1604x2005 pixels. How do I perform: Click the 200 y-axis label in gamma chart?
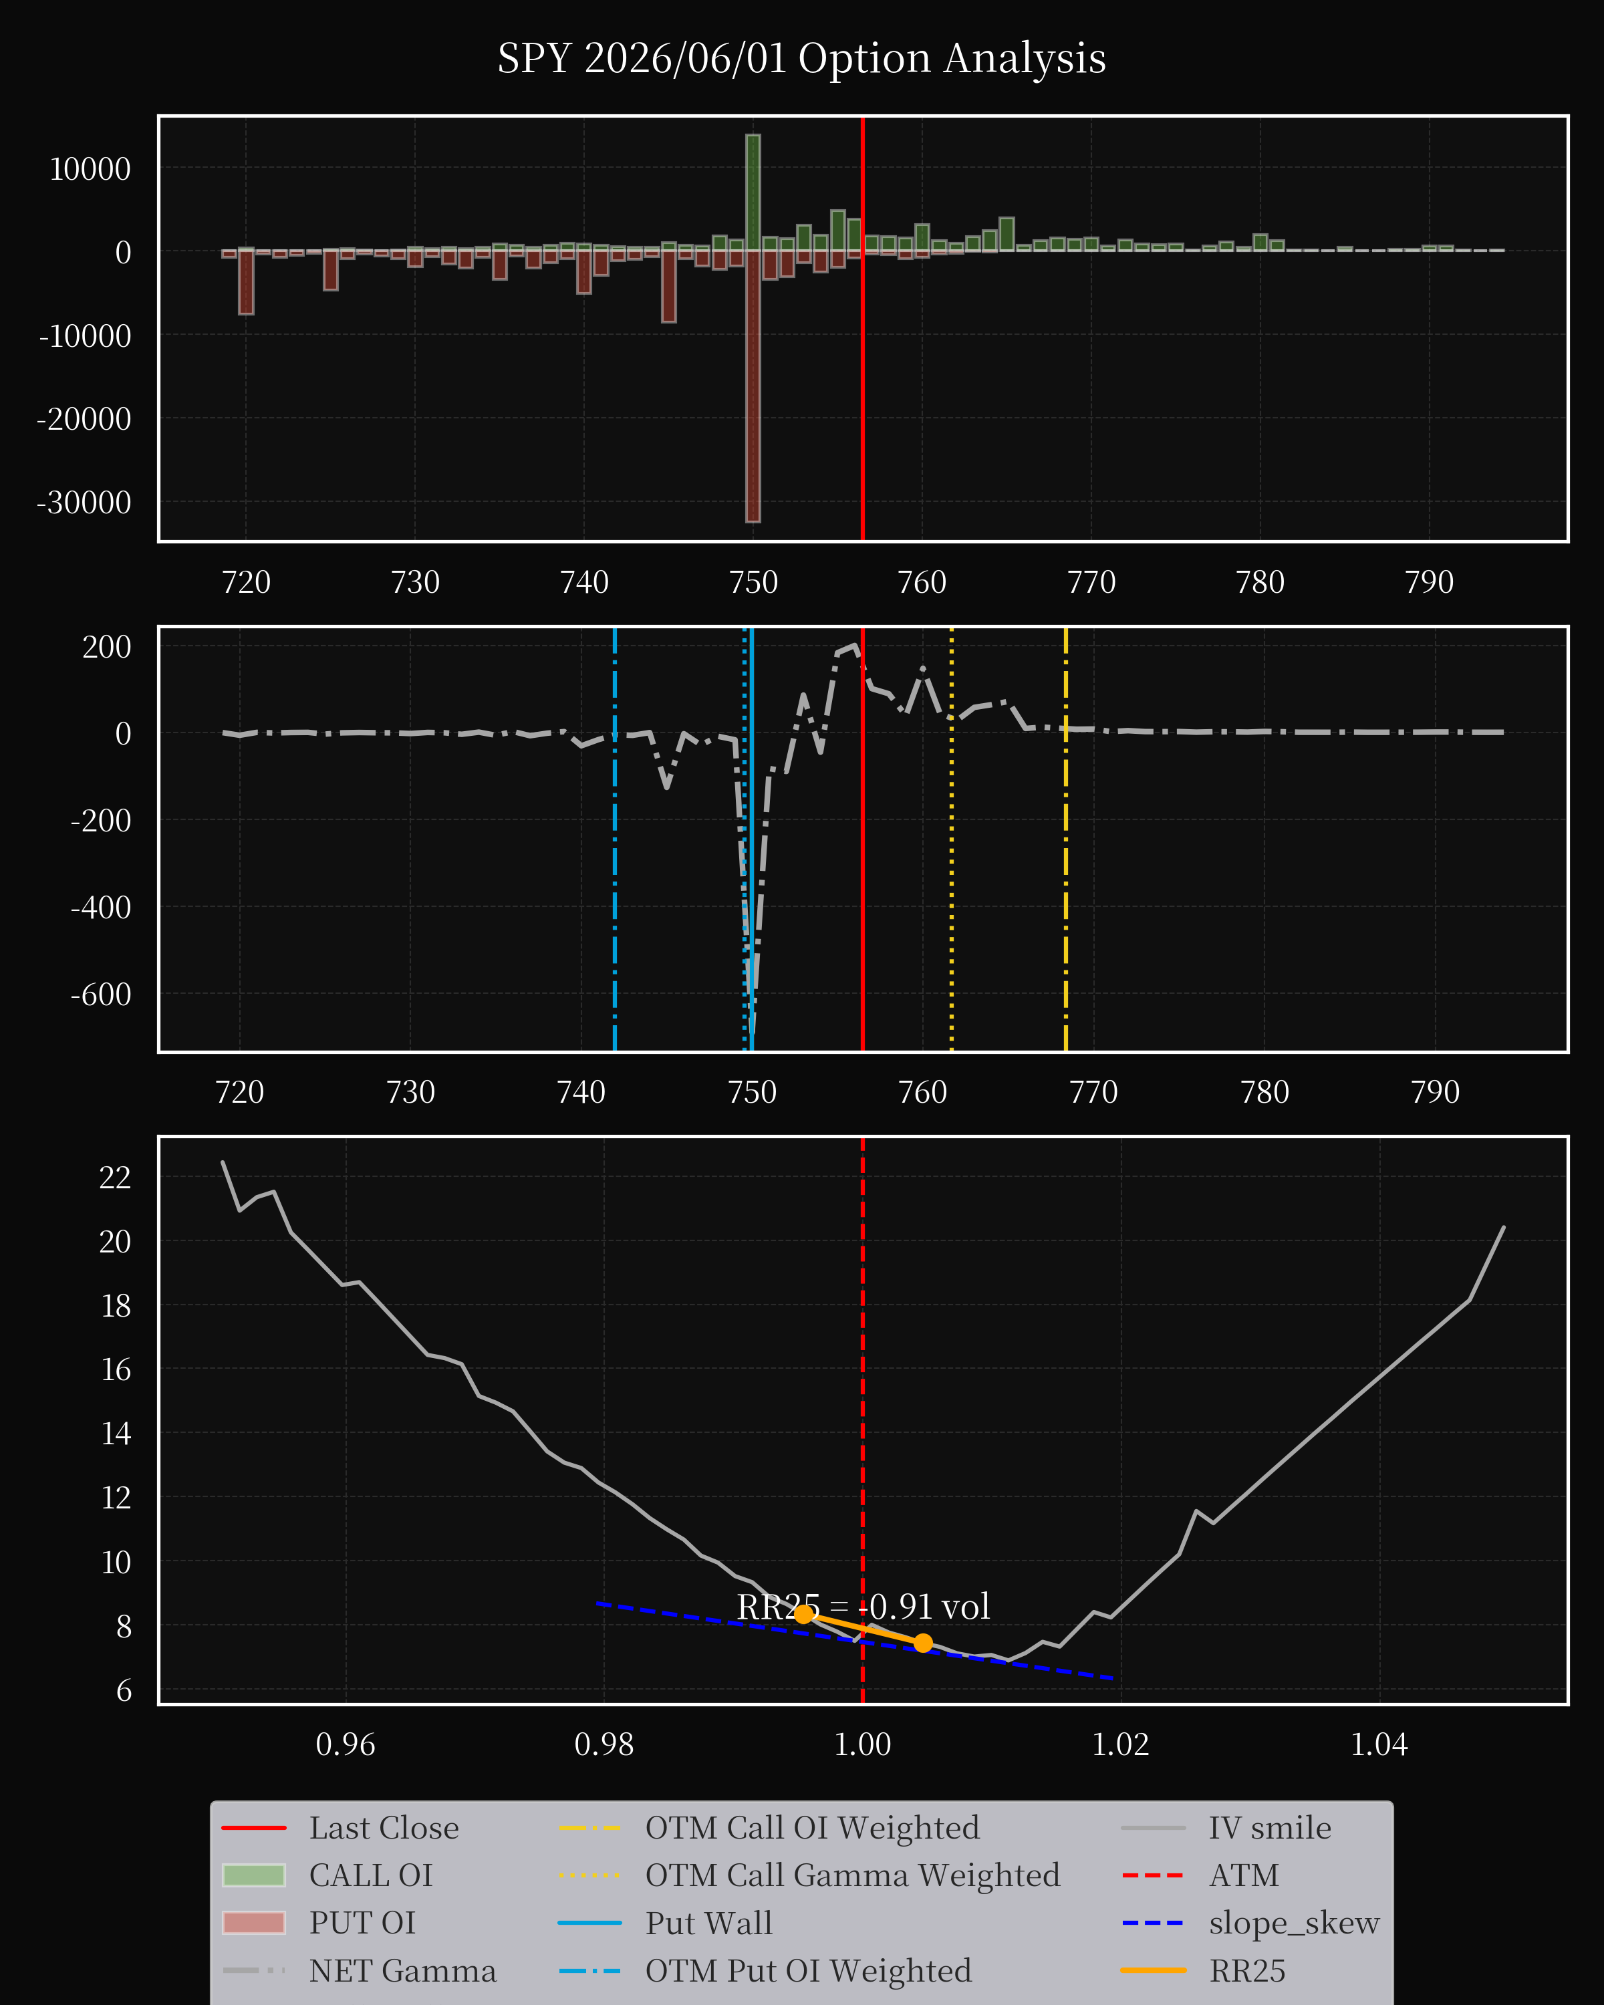(x=107, y=646)
